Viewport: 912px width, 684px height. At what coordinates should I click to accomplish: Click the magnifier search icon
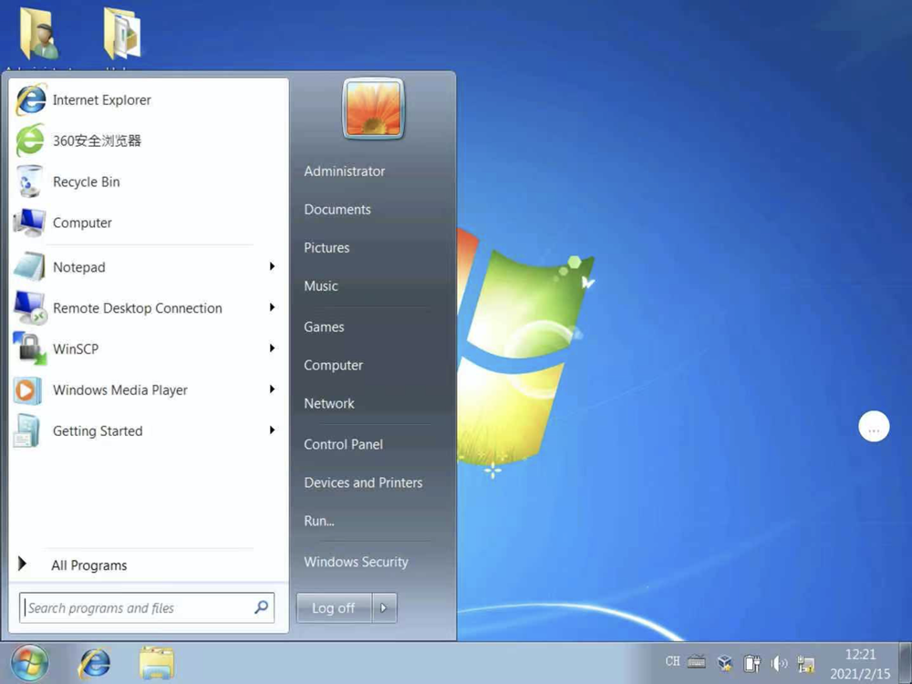[x=262, y=607]
